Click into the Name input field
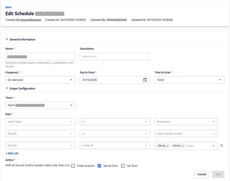The height and width of the screenshot is (181, 230). click(x=41, y=56)
